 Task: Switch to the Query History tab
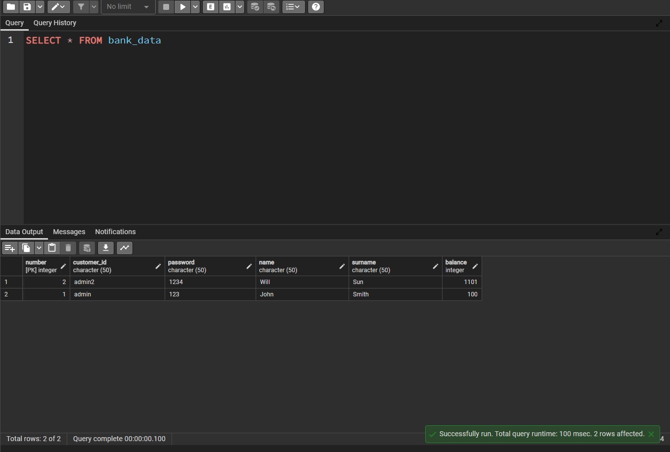[x=54, y=23]
